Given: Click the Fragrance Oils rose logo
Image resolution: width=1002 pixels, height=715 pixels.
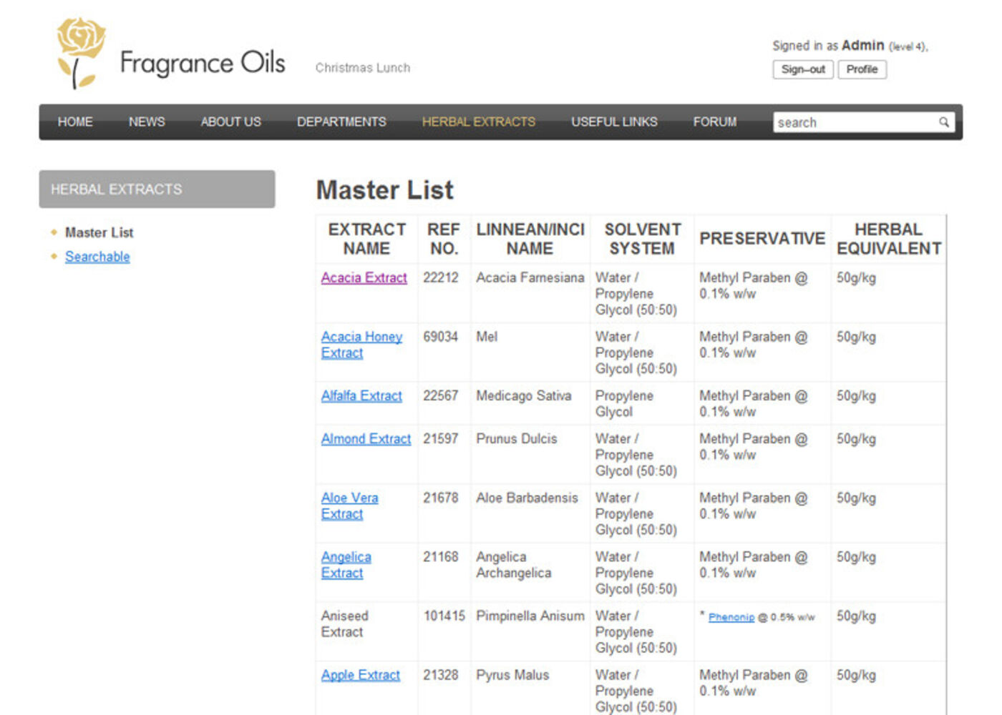Looking at the screenshot, I should click(80, 52).
